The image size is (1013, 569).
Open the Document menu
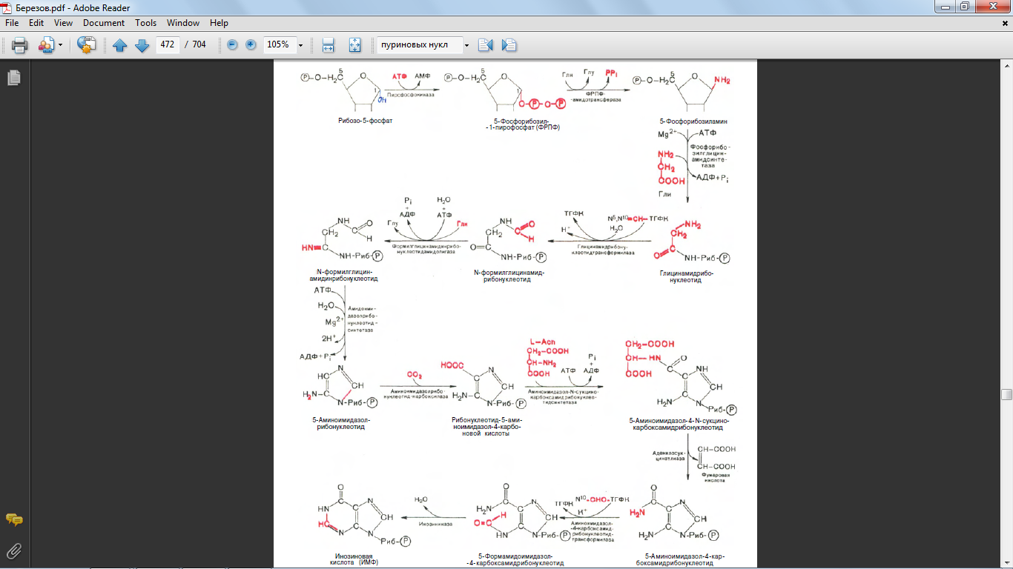coord(104,23)
